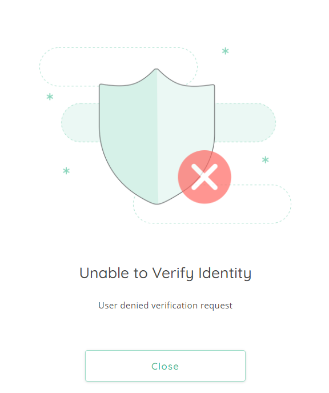Click the pointed top tip of shield

pos(157,70)
